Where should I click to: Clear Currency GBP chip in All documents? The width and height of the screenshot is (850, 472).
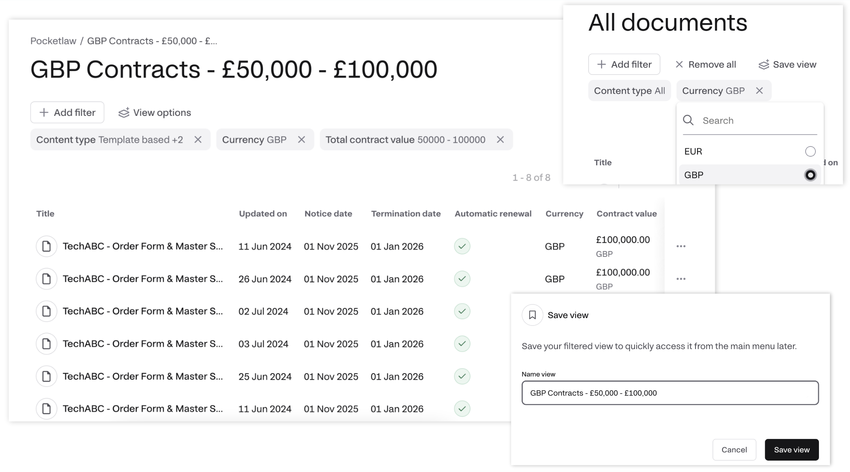pyautogui.click(x=759, y=91)
